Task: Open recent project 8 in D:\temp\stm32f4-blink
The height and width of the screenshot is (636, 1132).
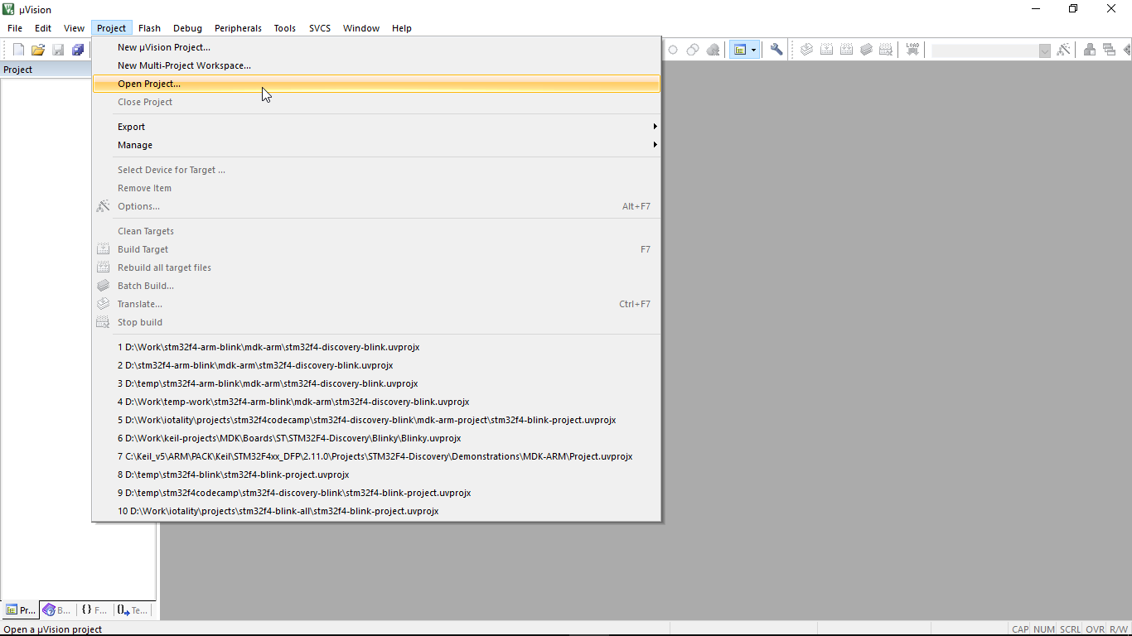Action: tap(376, 475)
